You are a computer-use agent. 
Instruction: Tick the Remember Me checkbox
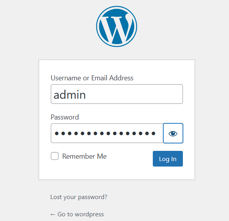pyautogui.click(x=55, y=156)
